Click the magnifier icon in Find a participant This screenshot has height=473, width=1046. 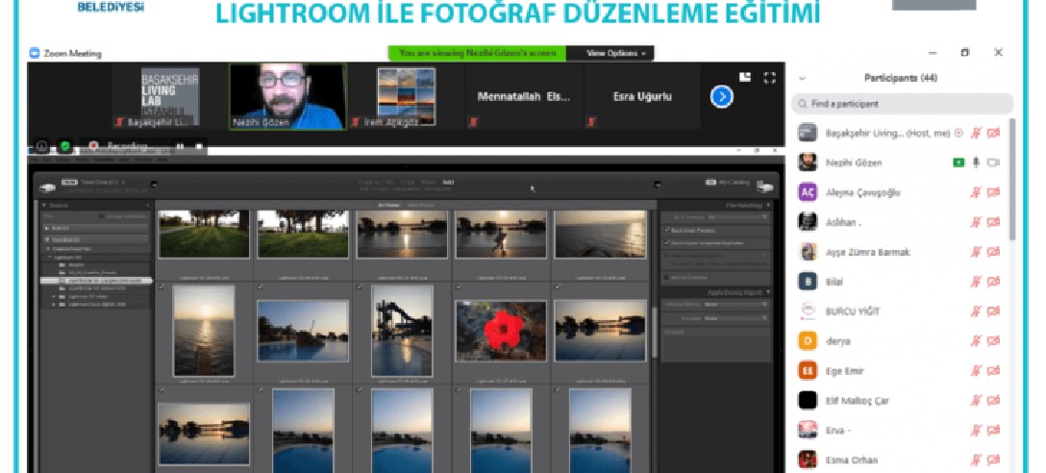802,104
